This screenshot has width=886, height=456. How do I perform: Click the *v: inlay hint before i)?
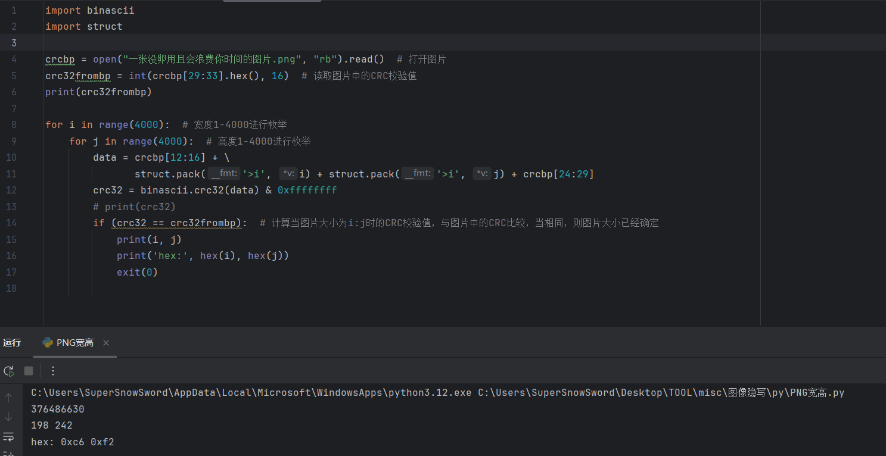(x=288, y=174)
